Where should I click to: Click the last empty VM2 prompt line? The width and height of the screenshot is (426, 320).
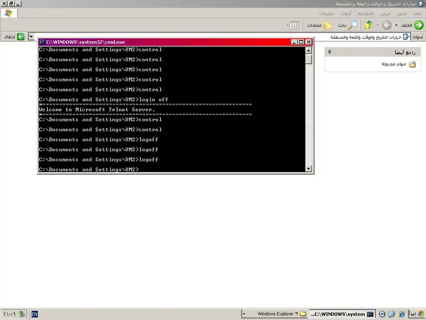click(x=89, y=170)
